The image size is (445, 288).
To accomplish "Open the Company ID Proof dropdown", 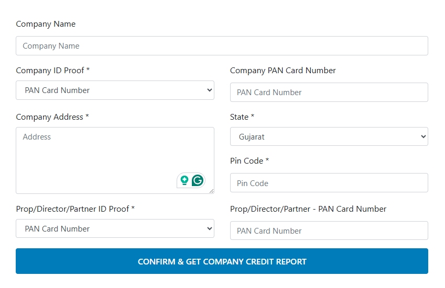I will pyautogui.click(x=115, y=90).
